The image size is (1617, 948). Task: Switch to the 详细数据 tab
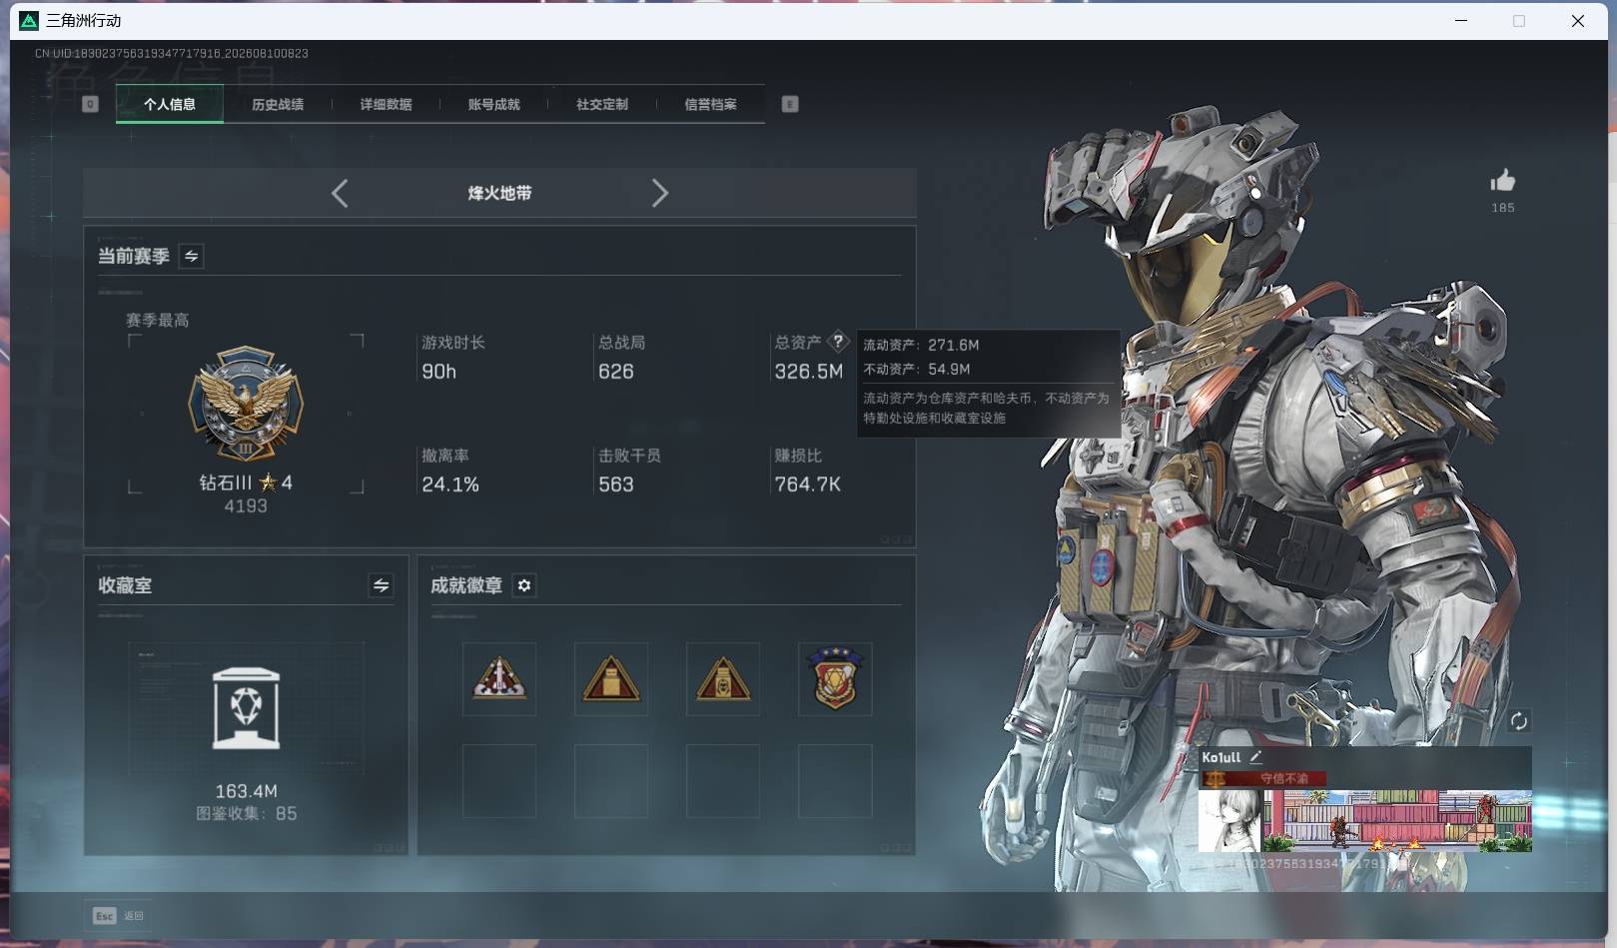click(x=386, y=104)
